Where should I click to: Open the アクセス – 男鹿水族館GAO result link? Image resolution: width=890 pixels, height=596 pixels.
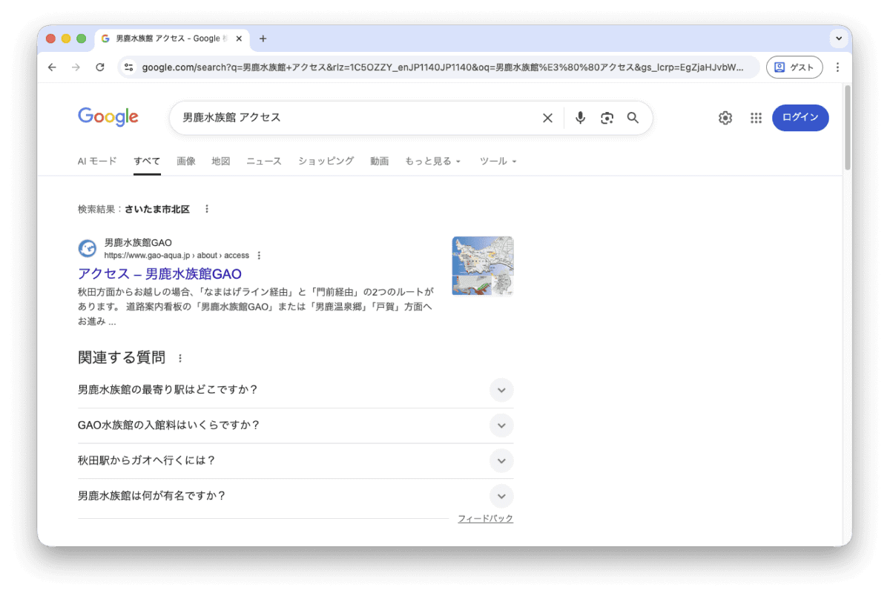(x=159, y=274)
